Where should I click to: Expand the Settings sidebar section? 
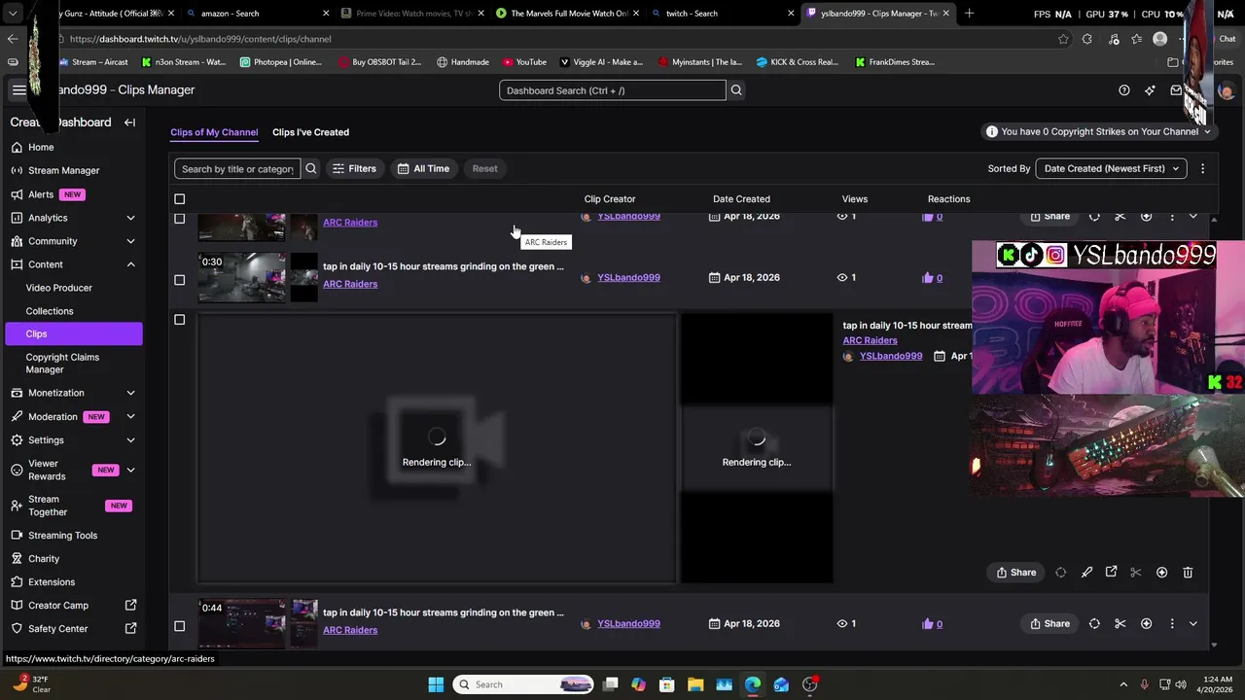[130, 440]
